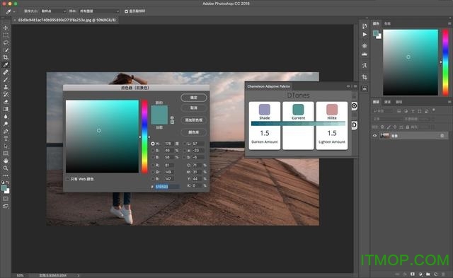Switch to the Swatches tab beside Color
The height and width of the screenshot is (278, 453).
(x=387, y=23)
